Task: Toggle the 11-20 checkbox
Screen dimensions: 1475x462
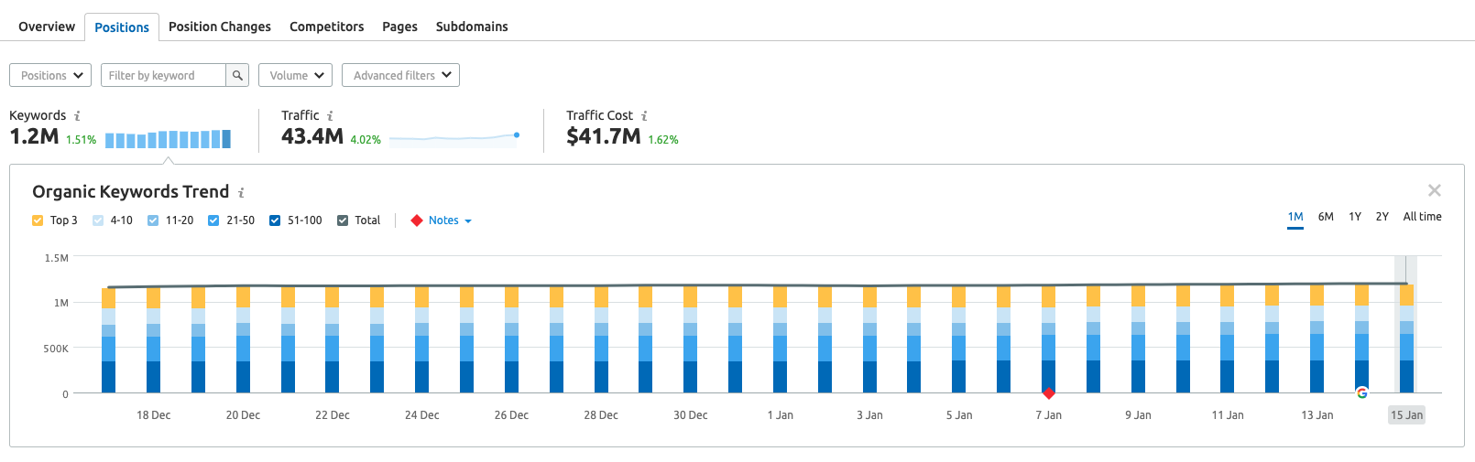Action: (153, 220)
